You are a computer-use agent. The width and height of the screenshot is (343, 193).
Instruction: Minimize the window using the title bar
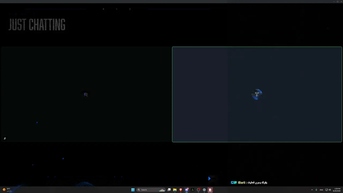[334, 2]
